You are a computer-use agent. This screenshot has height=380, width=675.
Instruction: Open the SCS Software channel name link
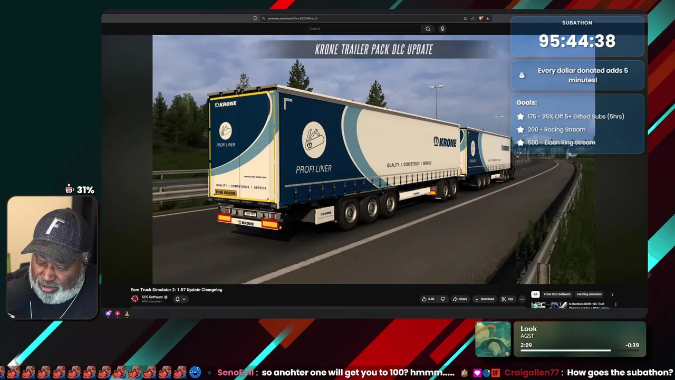tap(152, 297)
